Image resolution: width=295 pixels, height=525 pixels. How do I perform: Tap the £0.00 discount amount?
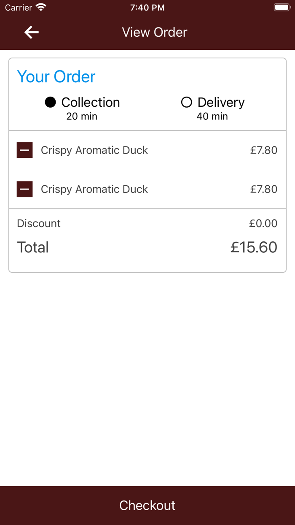pyautogui.click(x=263, y=223)
